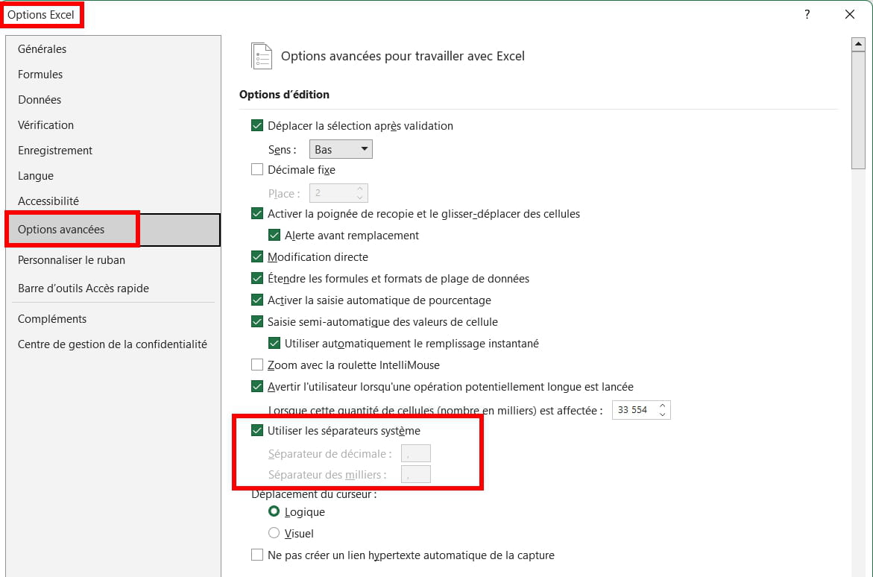Viewport: 873px width, 577px height.
Task: Disable Activer la saisie automatique de pourcentage
Action: click(x=256, y=300)
